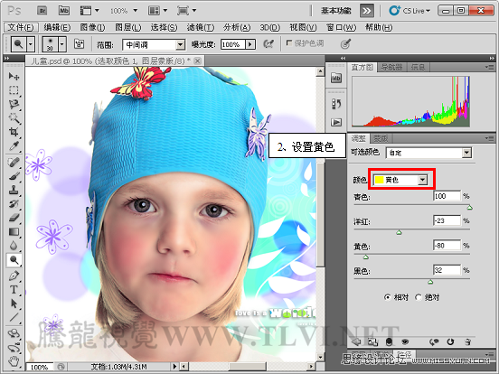Click the 基本功能 workspace button
499x374 pixels.
pos(336,11)
